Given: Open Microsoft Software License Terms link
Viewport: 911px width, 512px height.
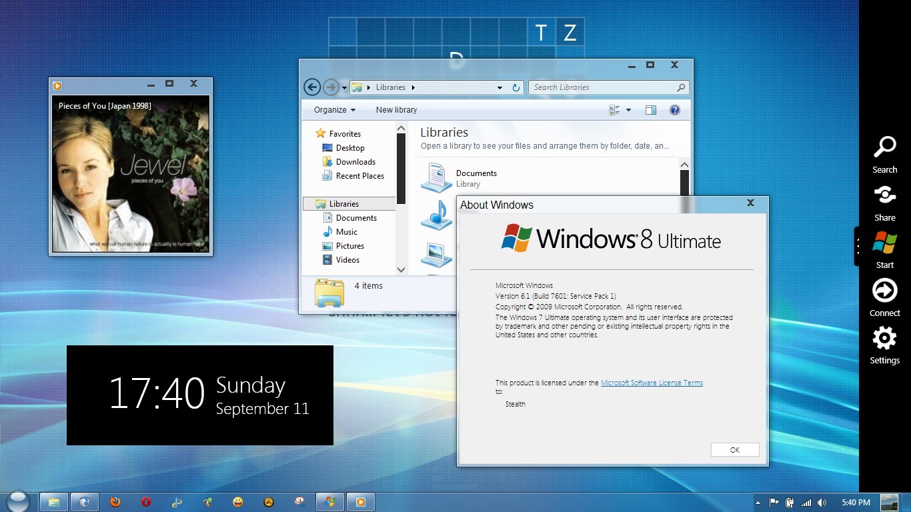Looking at the screenshot, I should click(x=652, y=383).
